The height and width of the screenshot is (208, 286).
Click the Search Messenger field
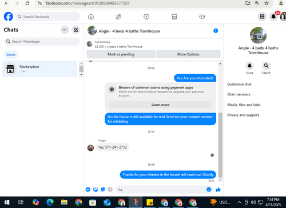pyautogui.click(x=42, y=42)
